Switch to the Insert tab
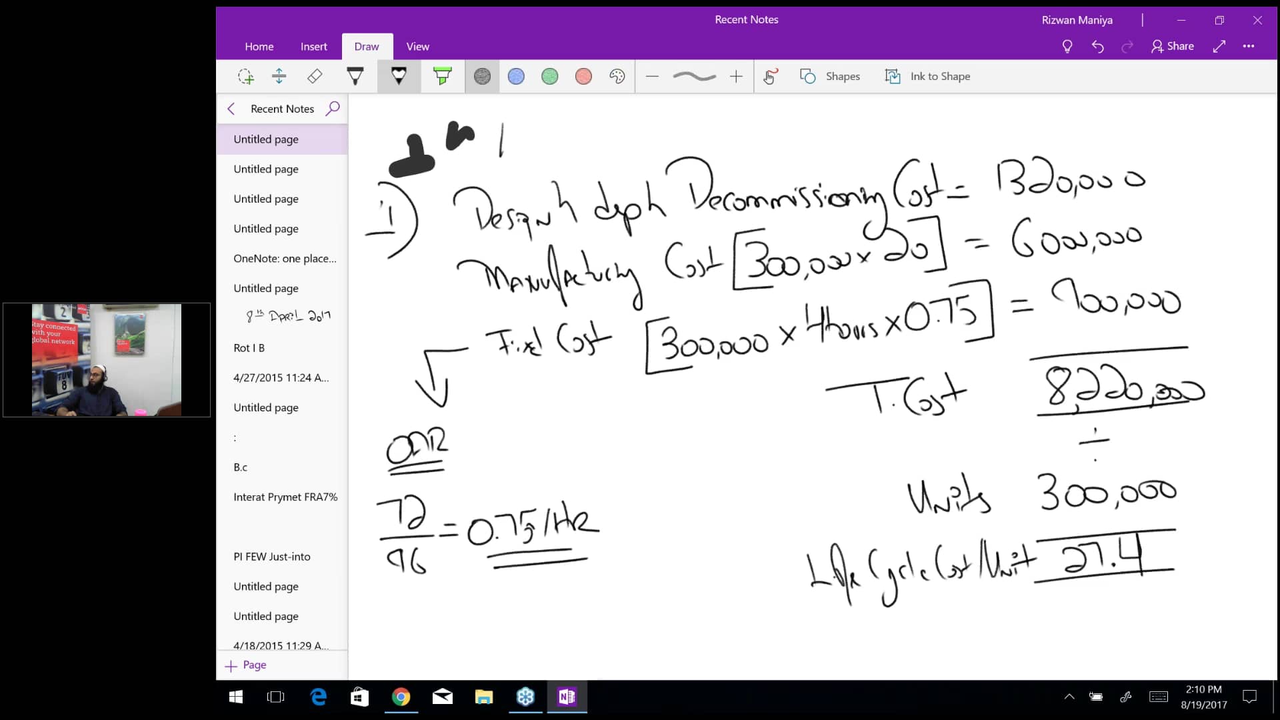This screenshot has height=720, width=1280. point(314,46)
